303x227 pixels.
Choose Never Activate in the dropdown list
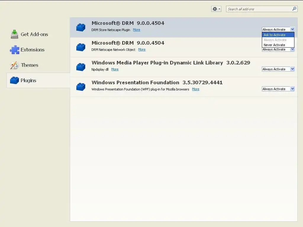click(x=278, y=45)
